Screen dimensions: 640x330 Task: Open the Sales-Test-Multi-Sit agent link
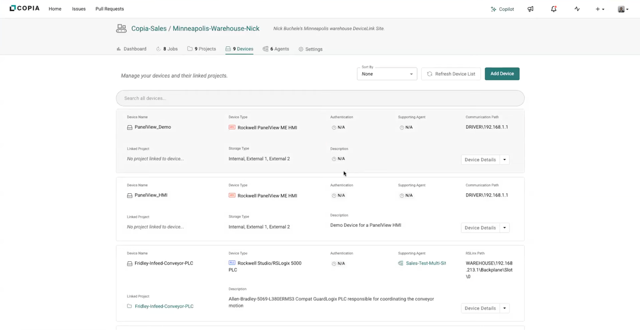click(426, 263)
